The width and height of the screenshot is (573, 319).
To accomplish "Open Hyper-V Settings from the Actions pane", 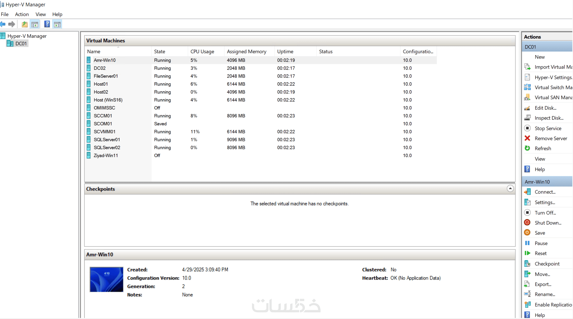I will click(553, 77).
